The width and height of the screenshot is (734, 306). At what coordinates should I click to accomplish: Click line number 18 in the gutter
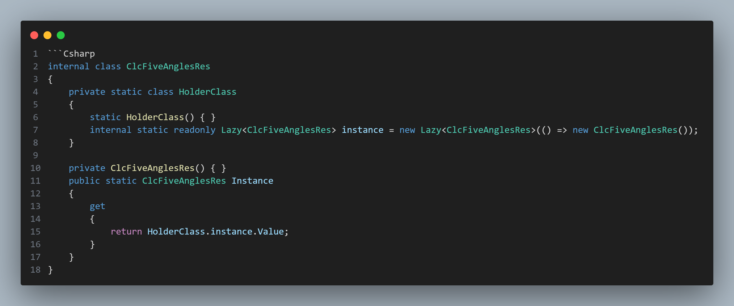(35, 269)
